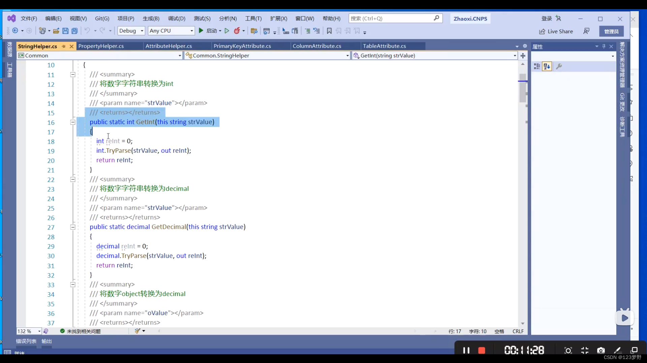Click the 登录 sign-in link
Viewport: 647px width, 363px height.
[x=547, y=19]
